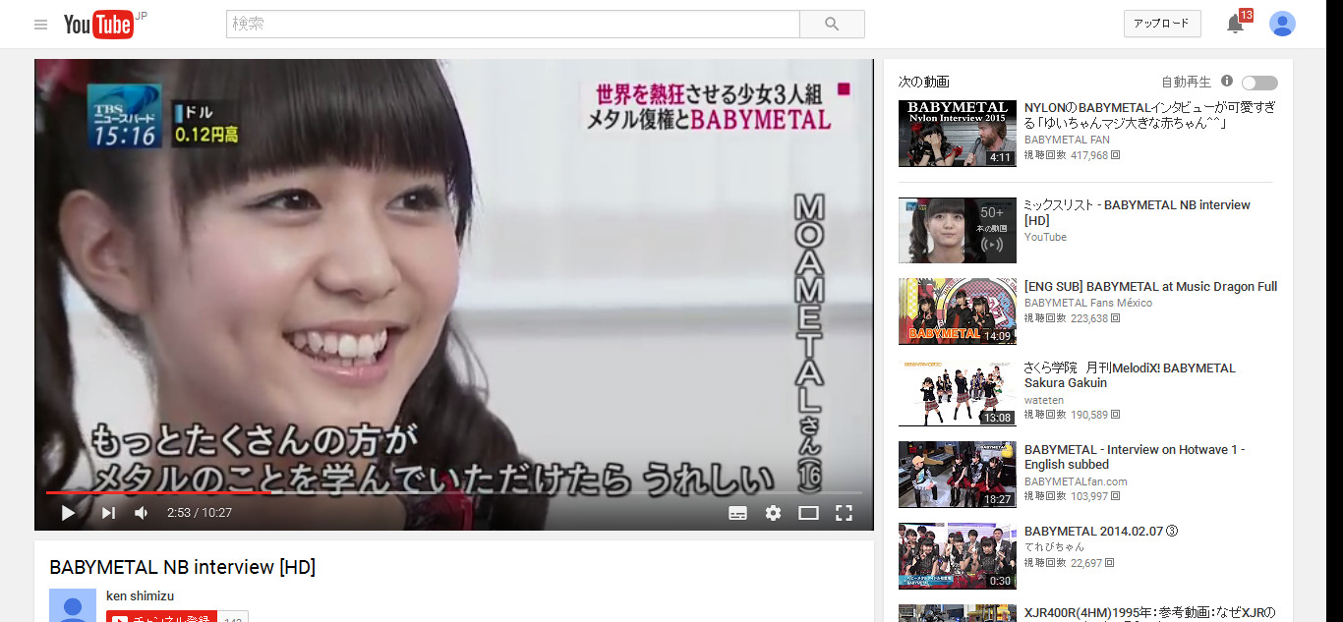Click the 2:53 / 10:27 time display

(x=199, y=512)
